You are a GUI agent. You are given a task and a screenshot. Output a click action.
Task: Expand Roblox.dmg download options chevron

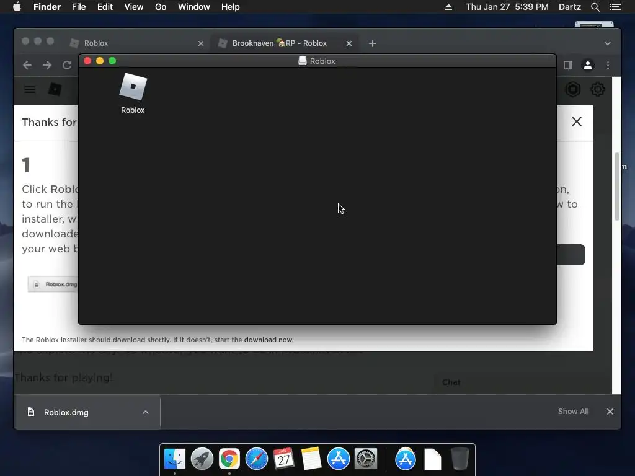(x=145, y=412)
